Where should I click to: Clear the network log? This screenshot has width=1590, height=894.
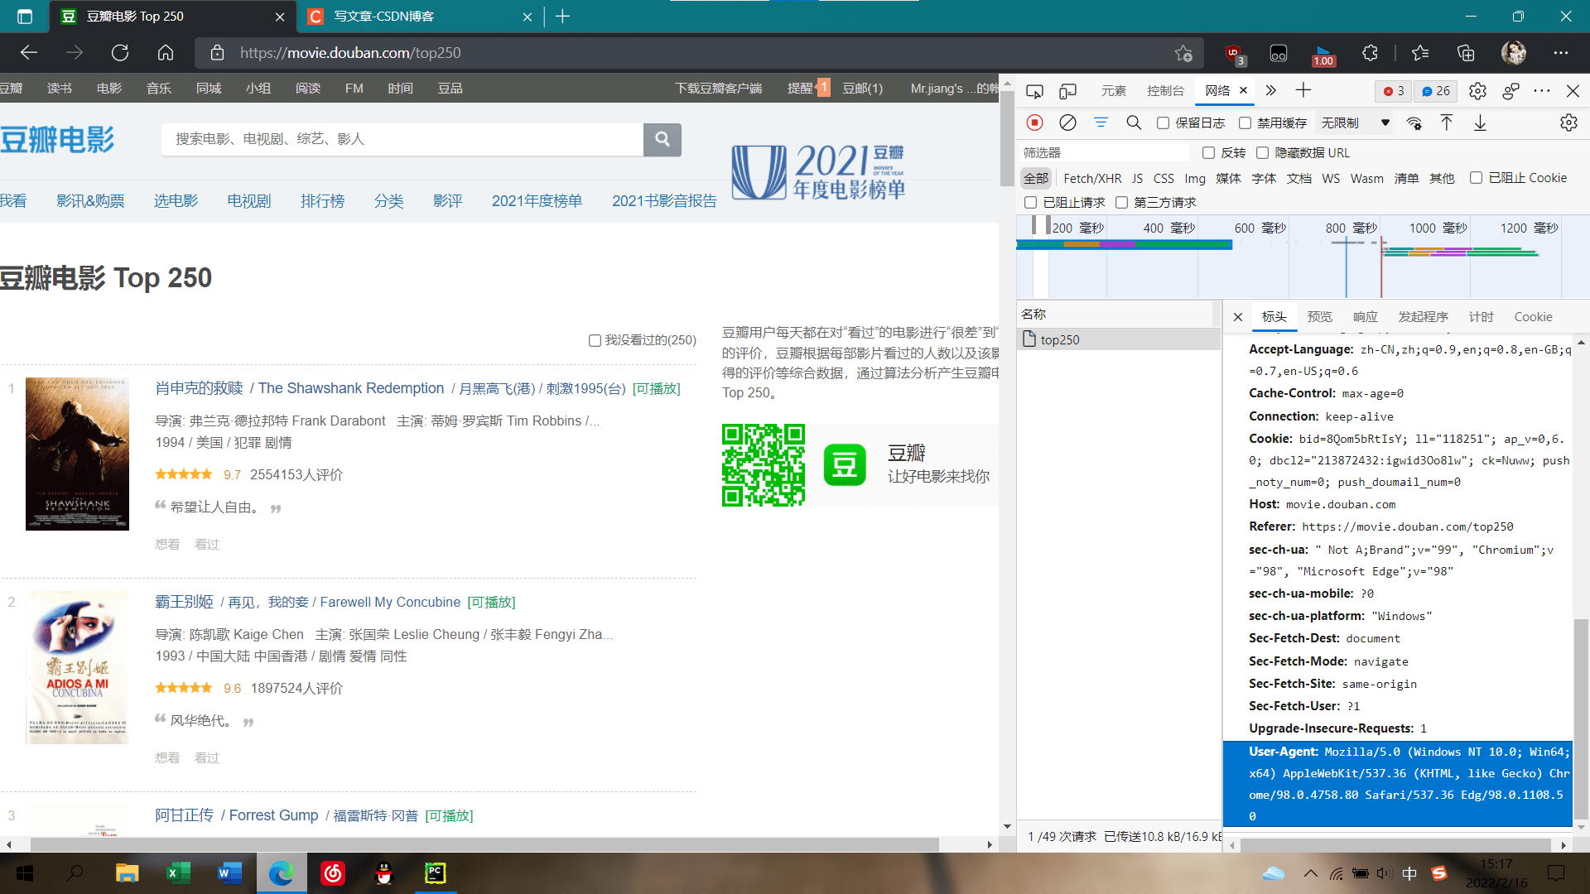click(x=1068, y=123)
